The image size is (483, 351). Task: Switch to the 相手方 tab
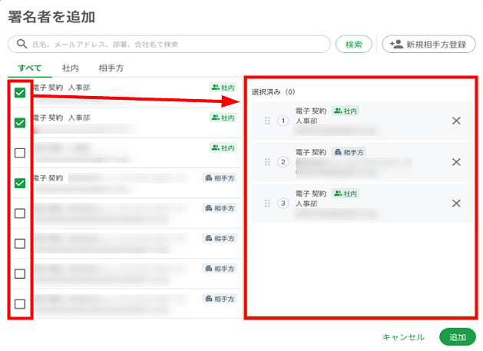point(111,68)
